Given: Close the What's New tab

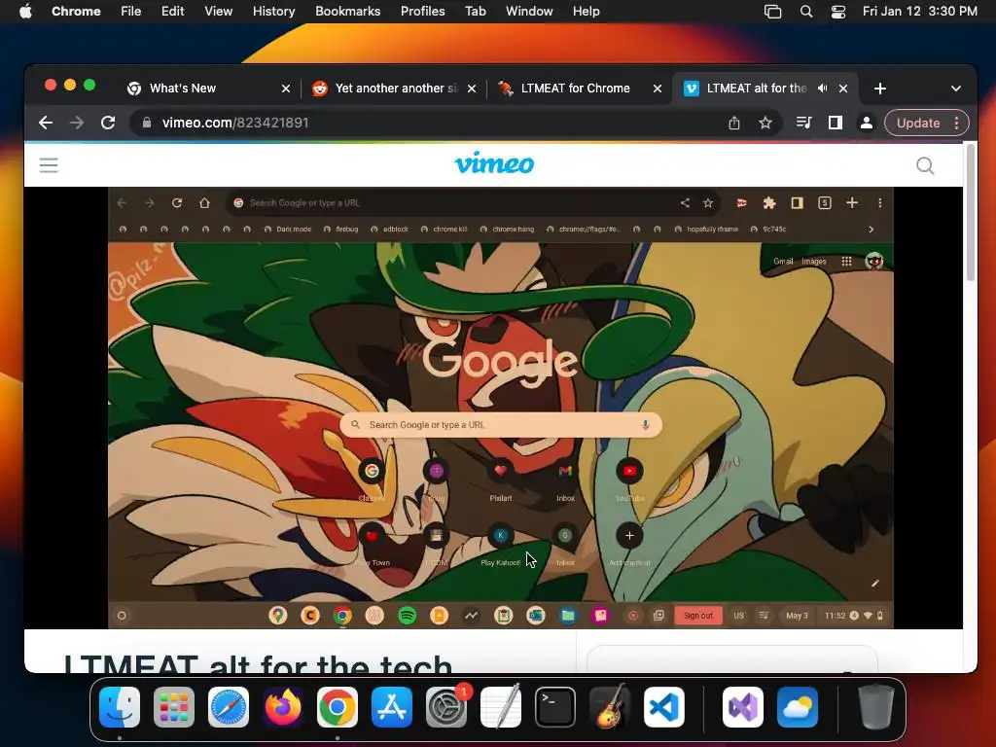Looking at the screenshot, I should tap(286, 89).
